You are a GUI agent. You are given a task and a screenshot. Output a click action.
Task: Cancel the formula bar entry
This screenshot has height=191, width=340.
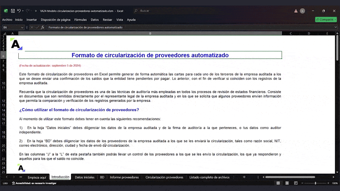coord(31,27)
